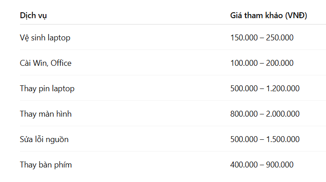Select the Thay bàn phím cell
Screen dimensions: 326x182
point(46,165)
